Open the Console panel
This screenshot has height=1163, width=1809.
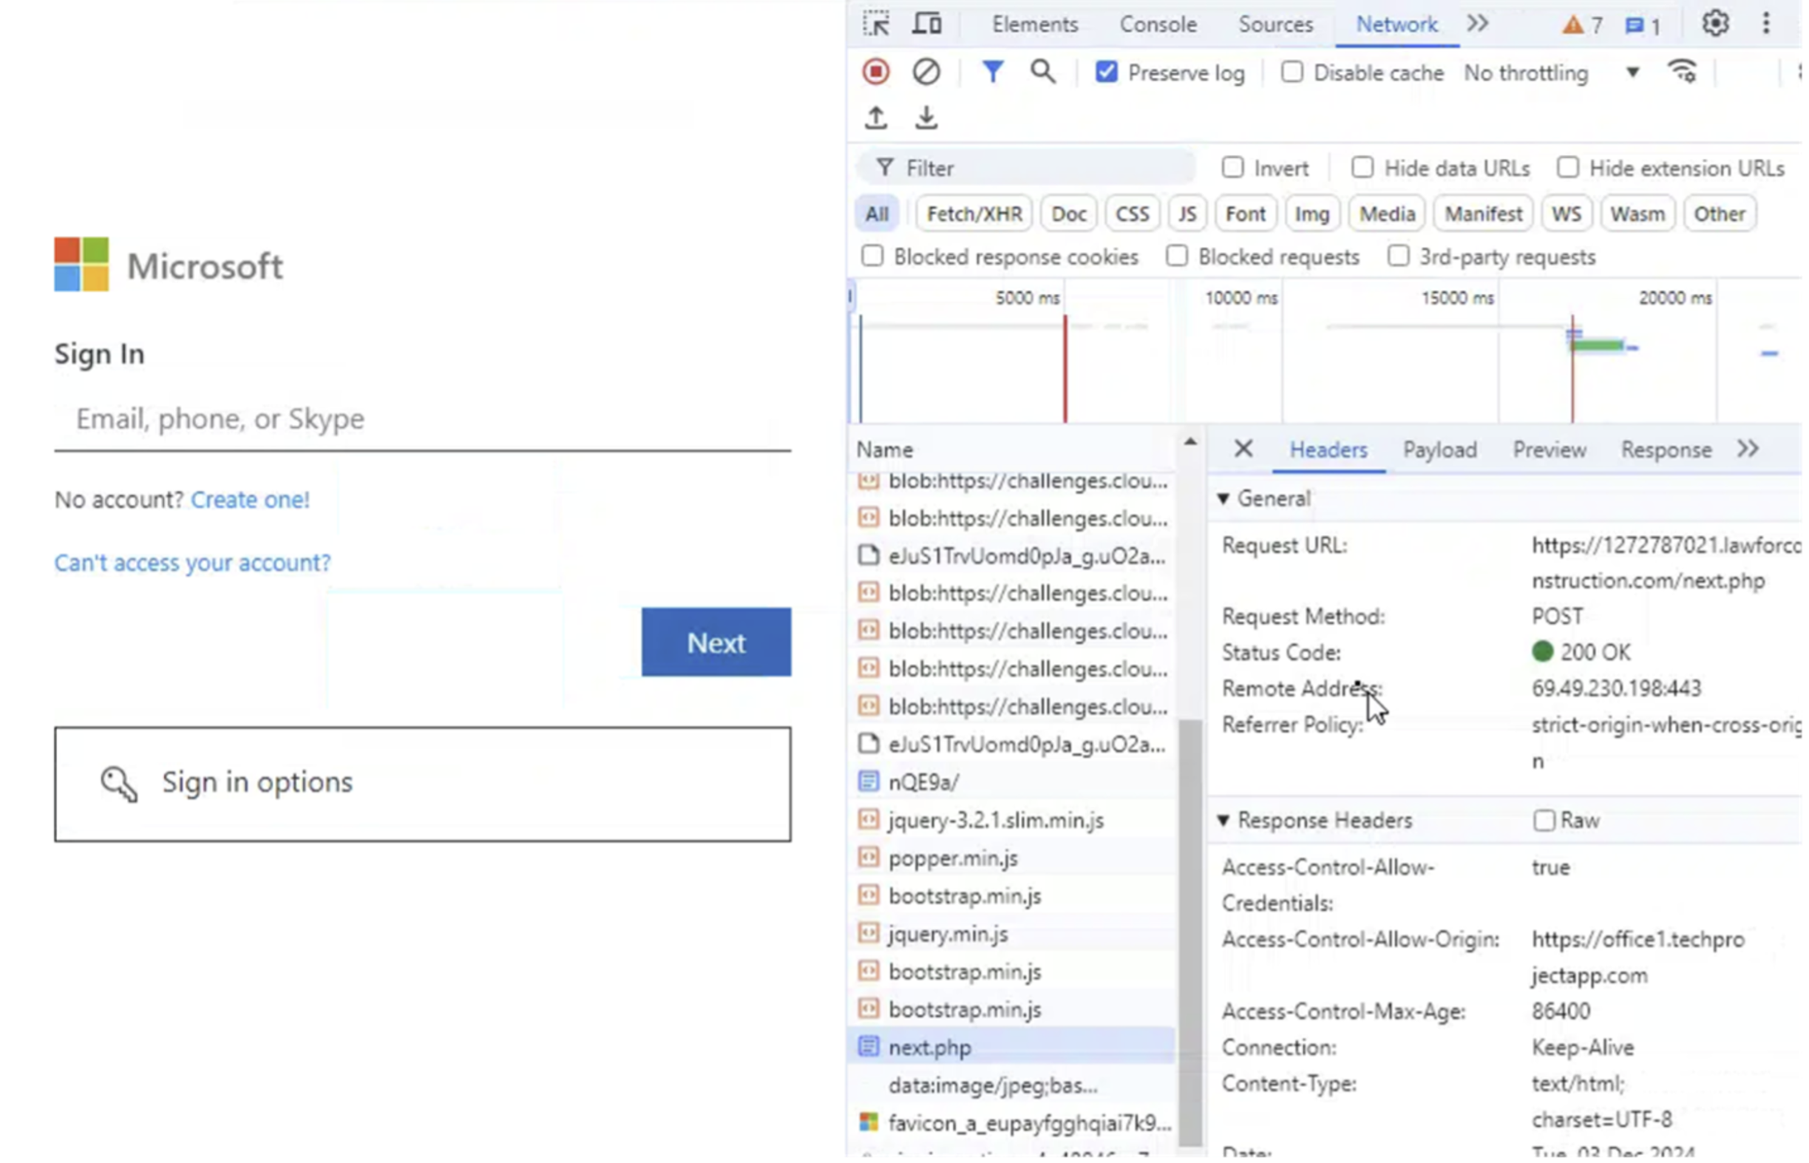click(1158, 24)
